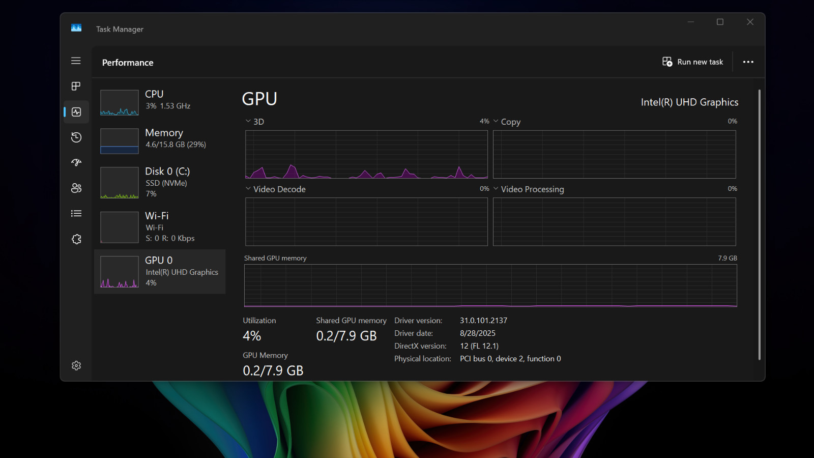Click the Intel(R) UHD Graphics heading at the GPU panel's top right

[x=689, y=102]
